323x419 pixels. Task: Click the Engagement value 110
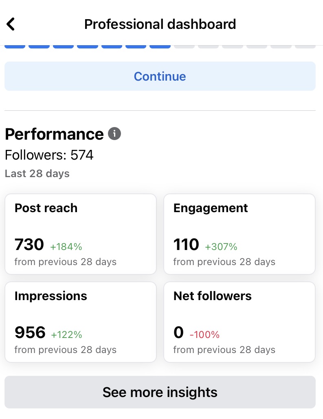coord(186,245)
